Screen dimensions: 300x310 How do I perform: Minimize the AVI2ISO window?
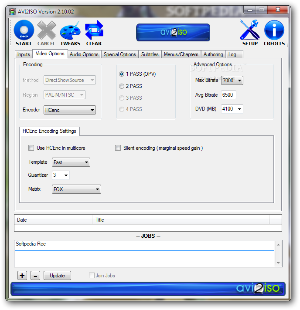tap(250, 10)
